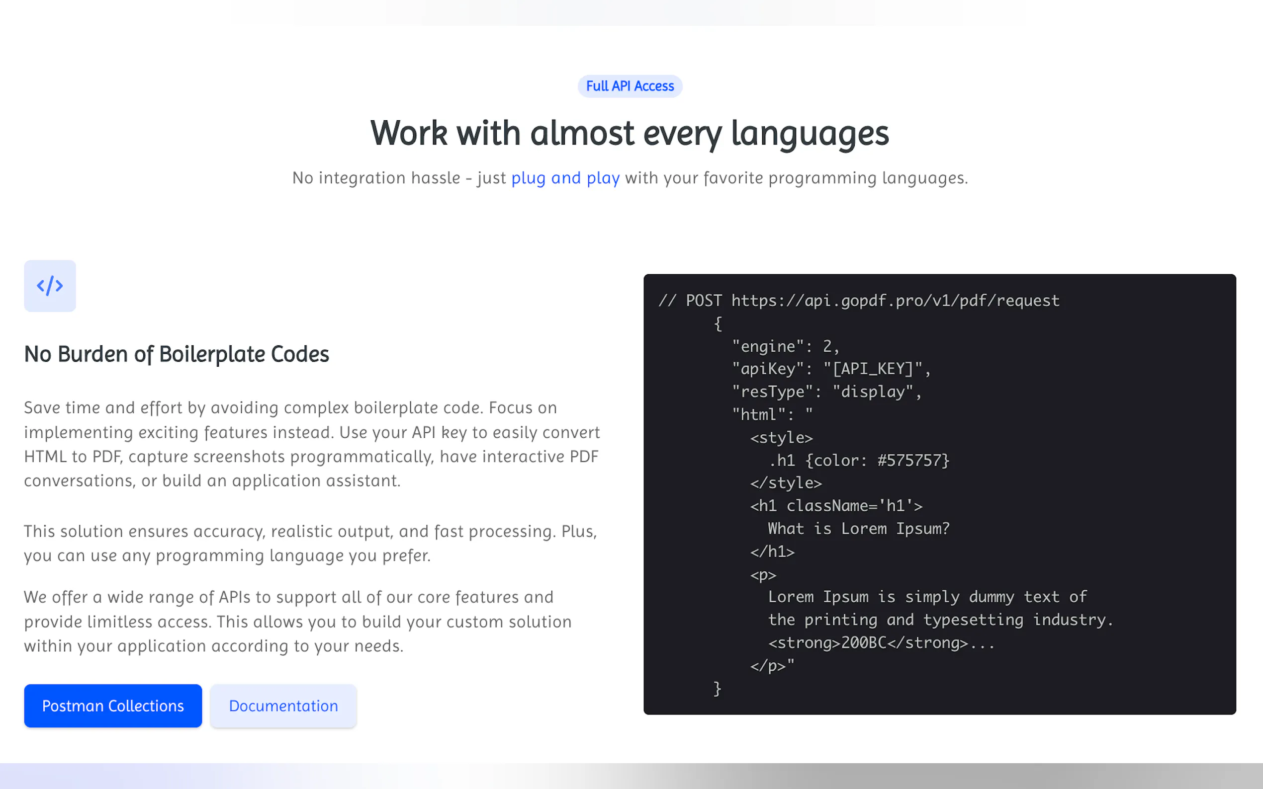Click the closing brace in code block

click(718, 688)
